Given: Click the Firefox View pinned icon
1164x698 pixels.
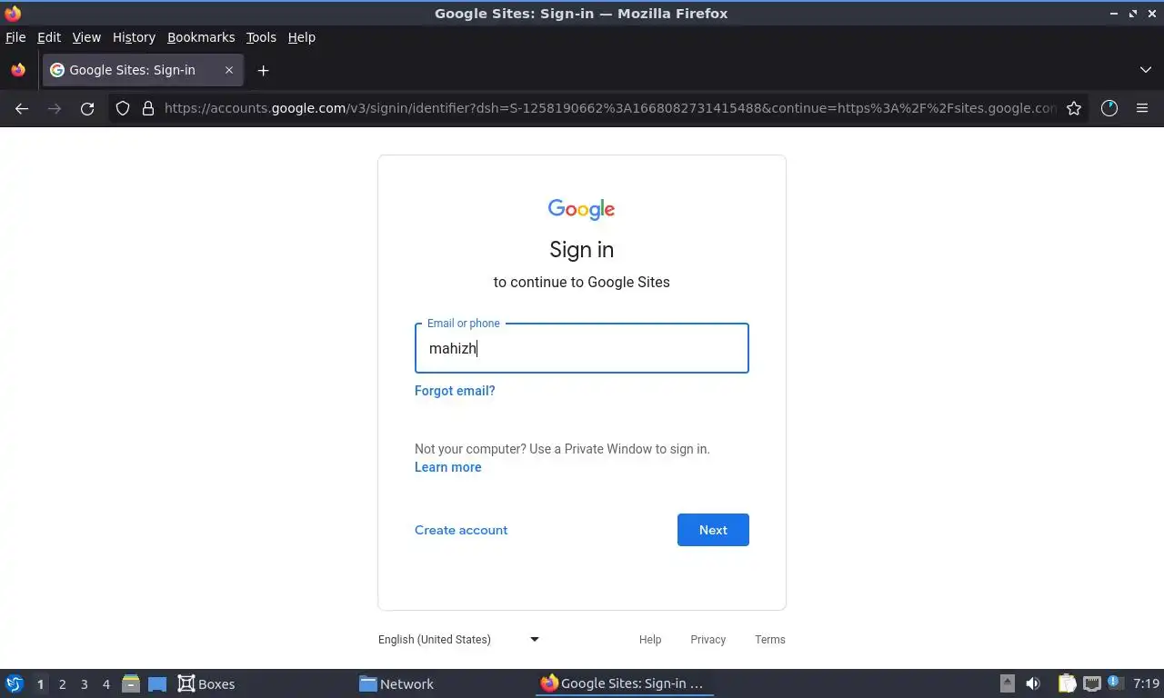Looking at the screenshot, I should tap(18, 70).
